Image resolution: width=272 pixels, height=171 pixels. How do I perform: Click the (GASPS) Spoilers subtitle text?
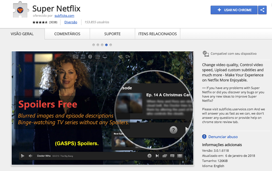coord(77,143)
